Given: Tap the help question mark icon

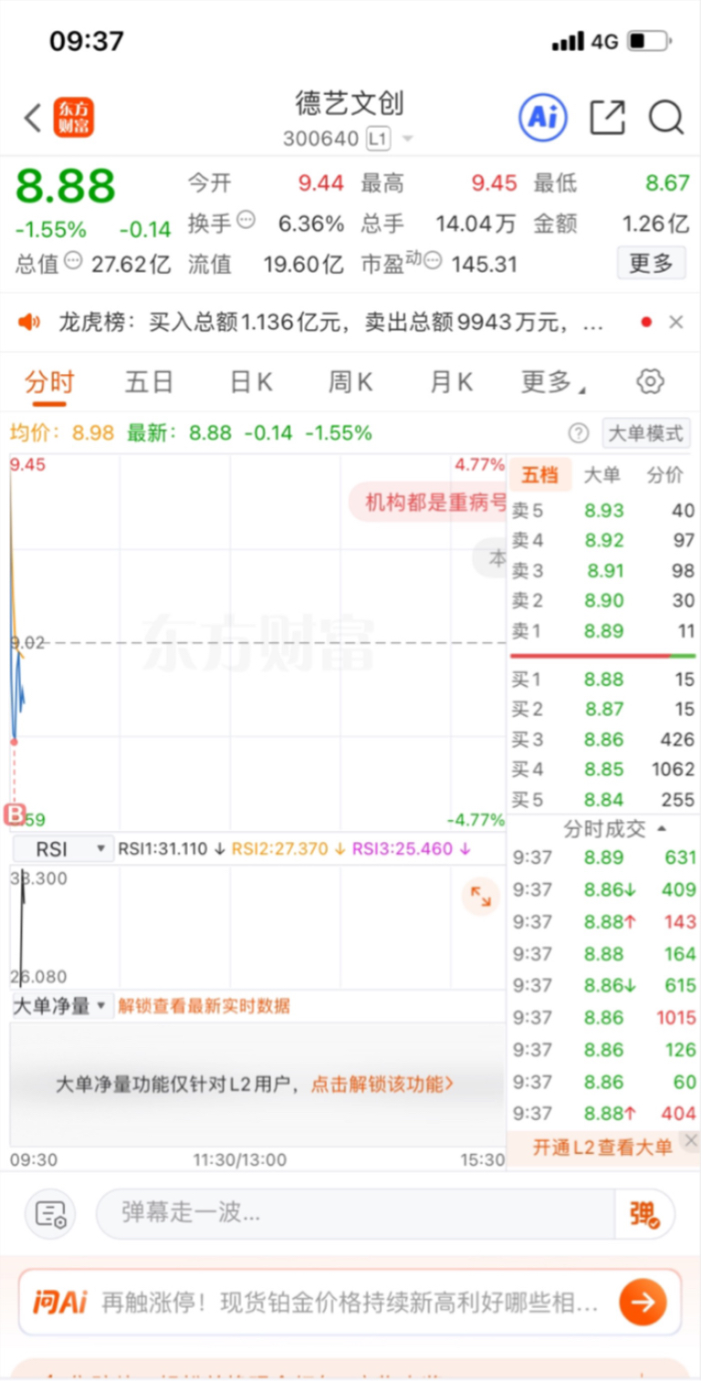Looking at the screenshot, I should pos(579,433).
